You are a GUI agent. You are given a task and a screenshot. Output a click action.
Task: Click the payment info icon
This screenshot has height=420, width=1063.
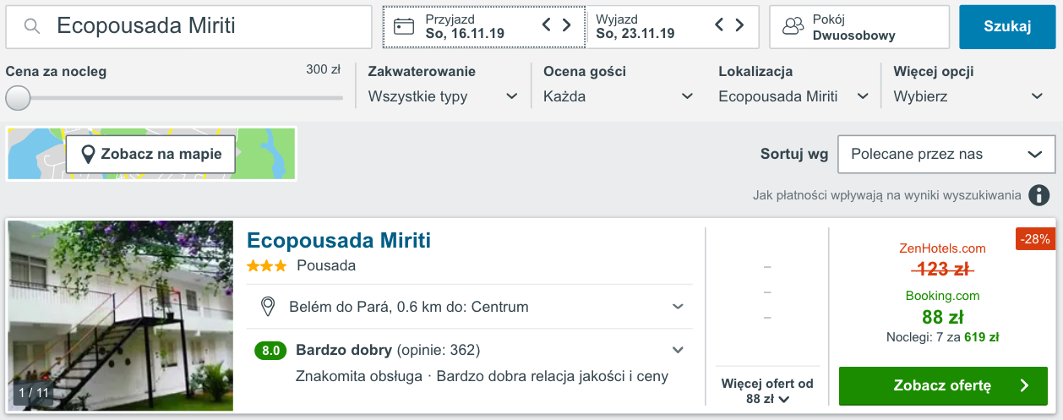(x=1038, y=196)
